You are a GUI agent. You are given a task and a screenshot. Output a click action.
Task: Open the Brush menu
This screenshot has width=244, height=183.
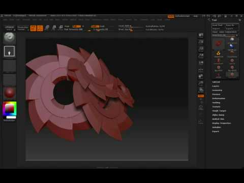[x=12, y=20]
